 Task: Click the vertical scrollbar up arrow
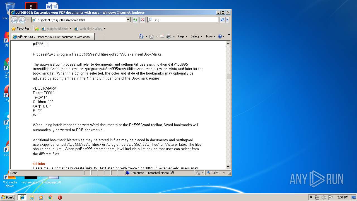[x=228, y=43]
